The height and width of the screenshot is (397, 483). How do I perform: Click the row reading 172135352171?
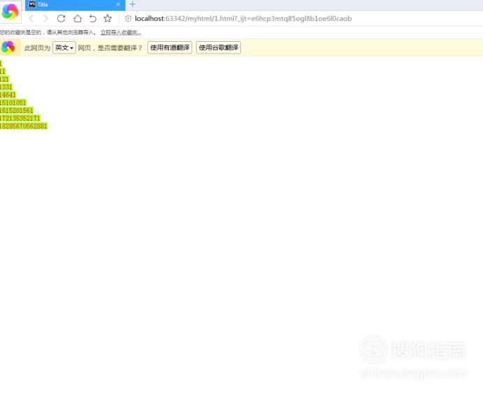pos(20,118)
